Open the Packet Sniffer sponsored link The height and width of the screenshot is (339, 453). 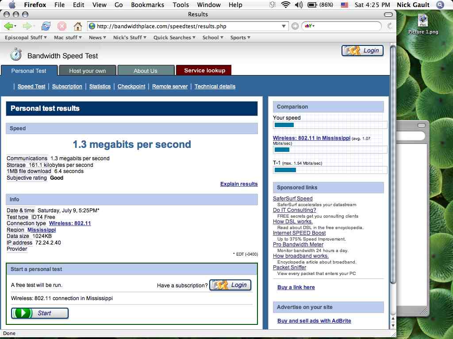point(289,267)
